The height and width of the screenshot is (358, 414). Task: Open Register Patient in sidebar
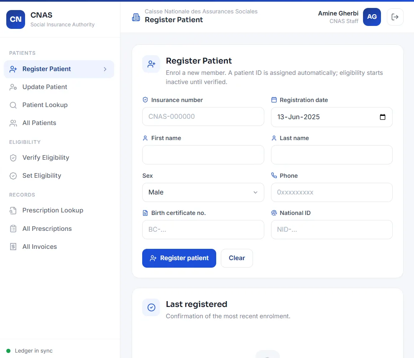[59, 69]
